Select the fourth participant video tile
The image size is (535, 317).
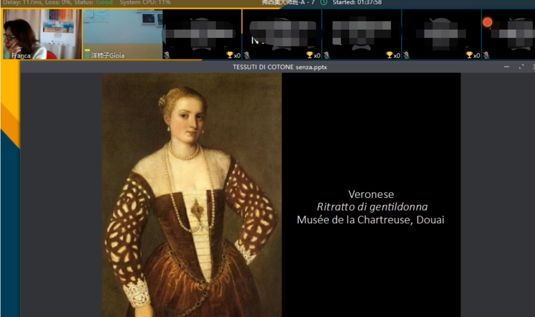tap(282, 34)
